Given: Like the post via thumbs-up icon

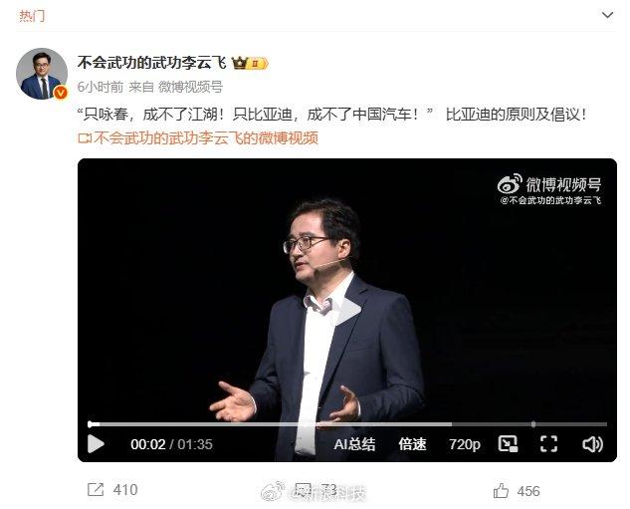Looking at the screenshot, I should (501, 491).
